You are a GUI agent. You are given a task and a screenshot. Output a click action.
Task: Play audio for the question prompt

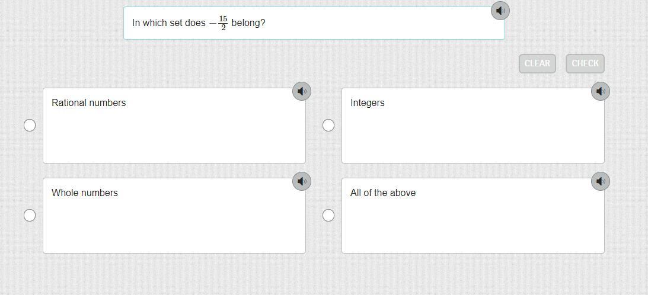(500, 11)
